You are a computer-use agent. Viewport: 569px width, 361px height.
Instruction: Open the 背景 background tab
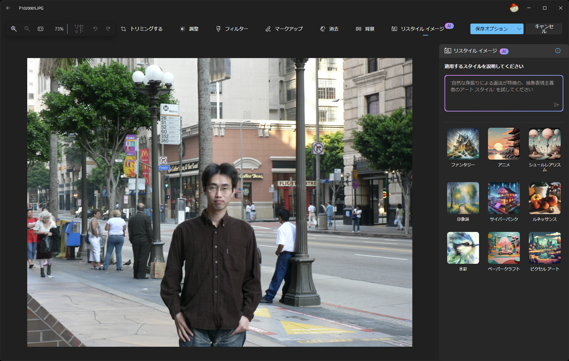(x=365, y=29)
